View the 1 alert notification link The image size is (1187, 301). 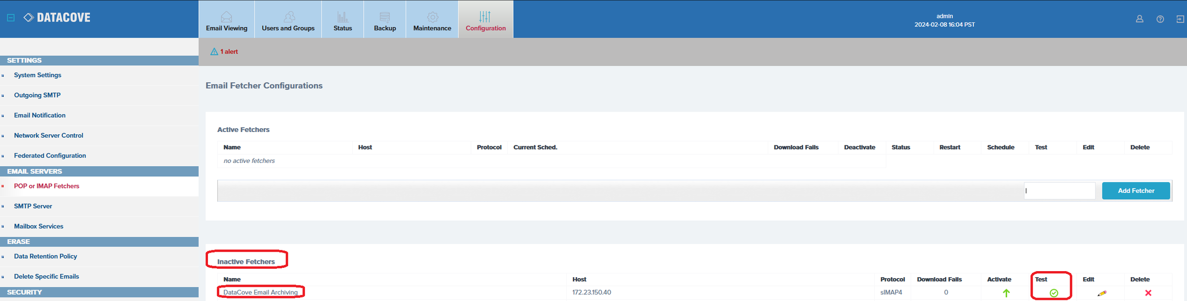pos(229,51)
